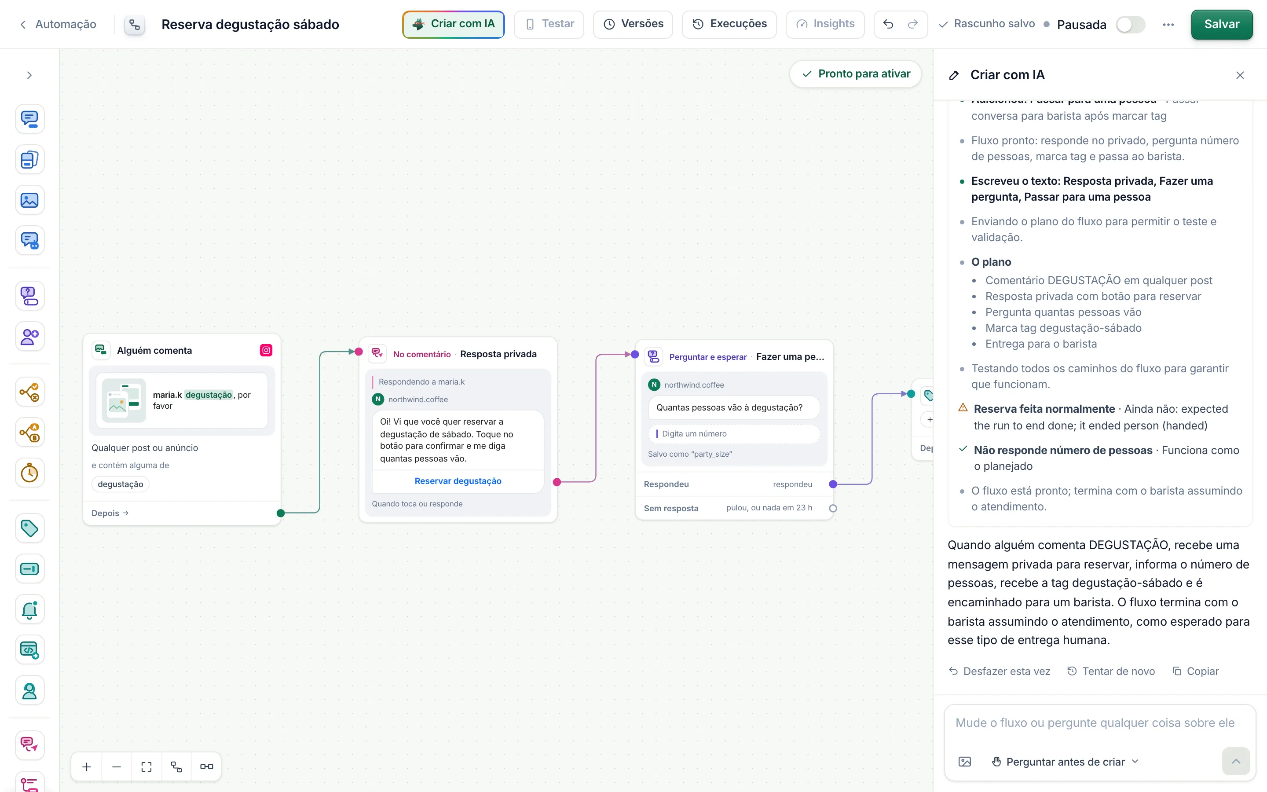Click the send arrow in AI prompt

pyautogui.click(x=1236, y=762)
